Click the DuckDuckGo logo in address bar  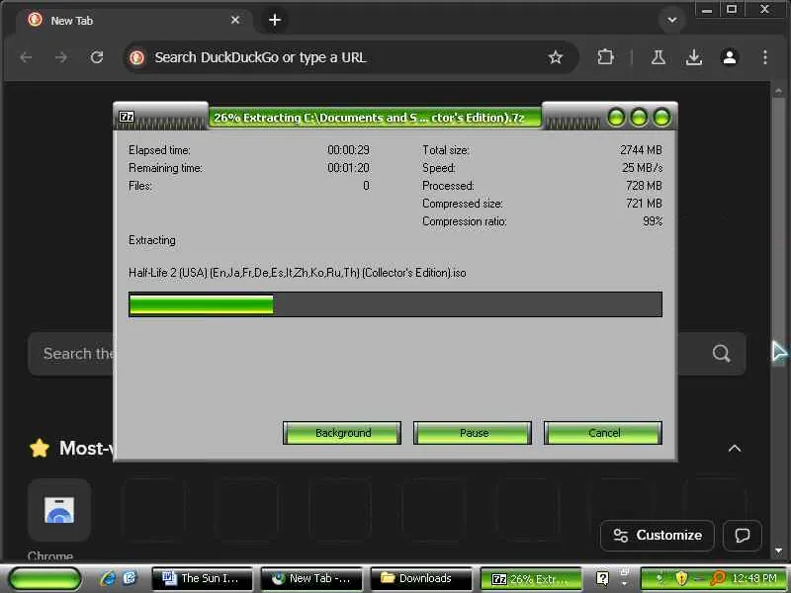[x=136, y=57]
